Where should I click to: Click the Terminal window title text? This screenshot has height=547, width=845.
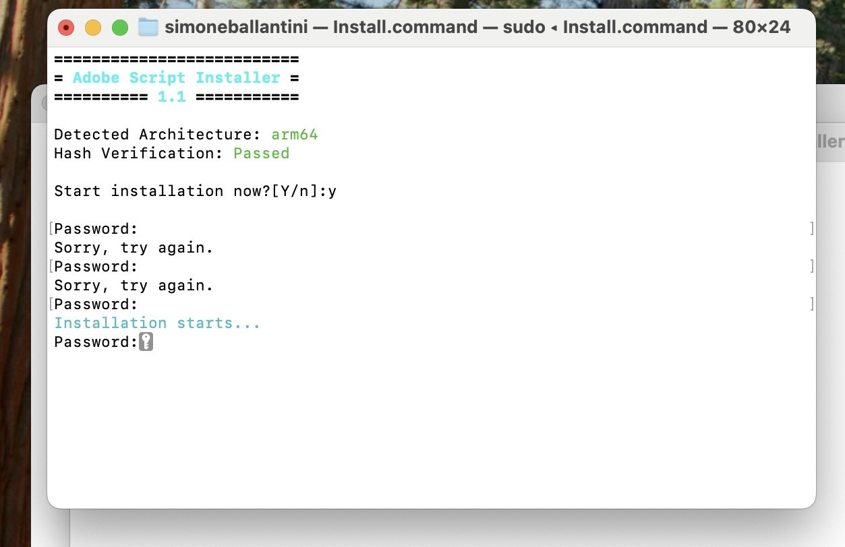point(477,27)
